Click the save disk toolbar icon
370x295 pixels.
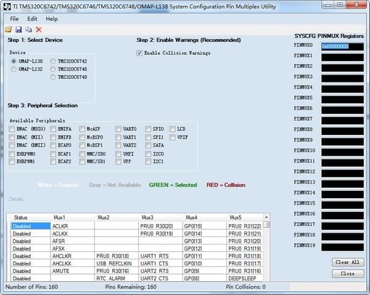click(x=18, y=30)
